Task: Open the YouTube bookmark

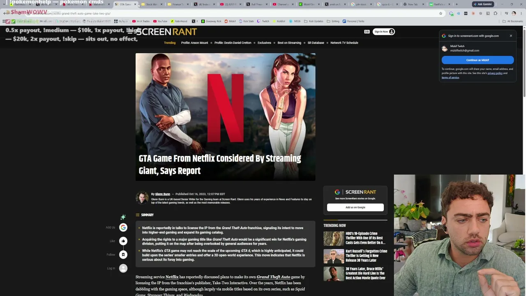Action: click(160, 21)
